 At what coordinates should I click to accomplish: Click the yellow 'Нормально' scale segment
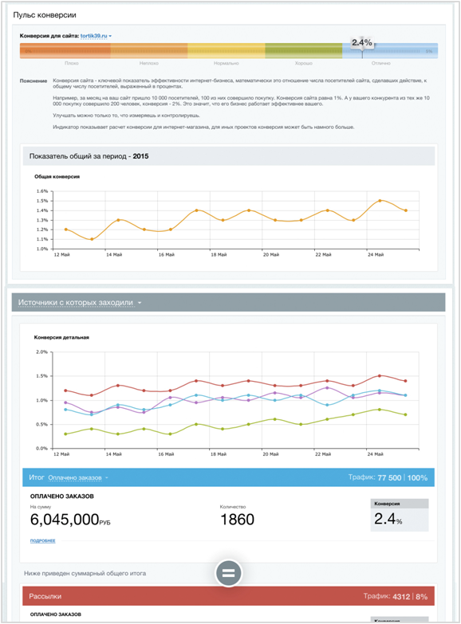(x=227, y=51)
